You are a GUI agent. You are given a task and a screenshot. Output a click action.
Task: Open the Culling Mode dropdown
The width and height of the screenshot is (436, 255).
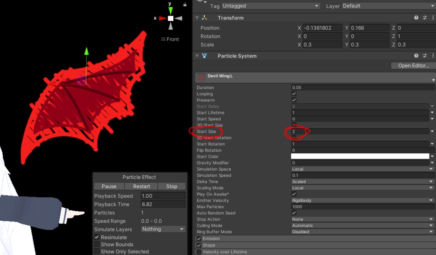coord(362,225)
